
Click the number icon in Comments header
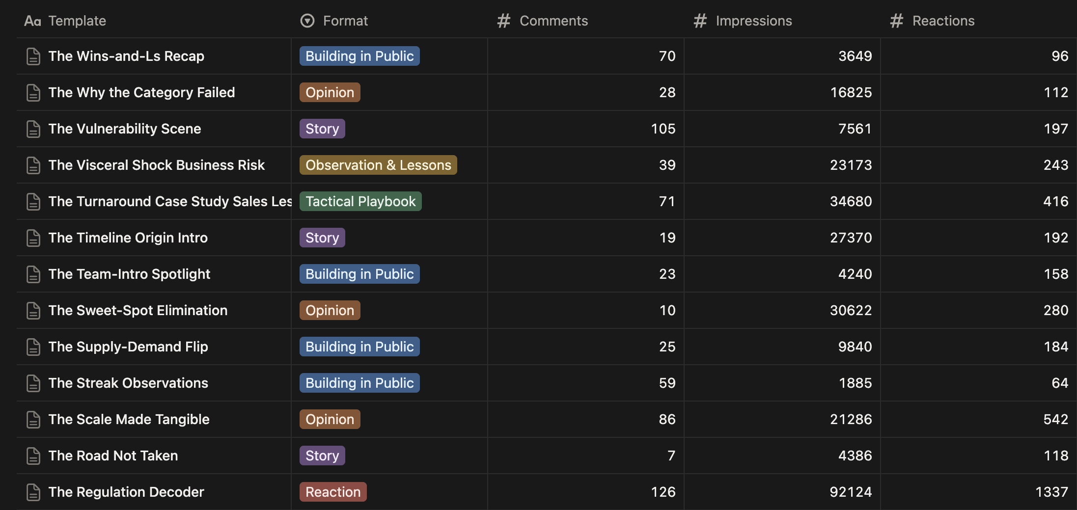tap(504, 21)
